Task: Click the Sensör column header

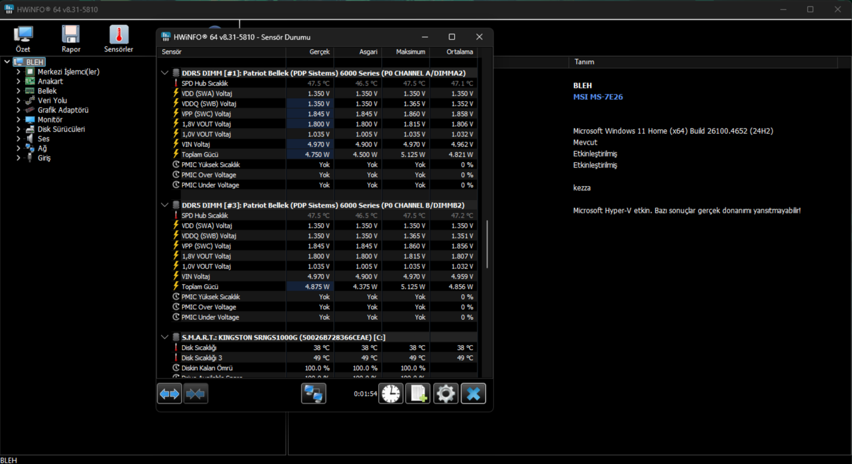Action: click(221, 52)
